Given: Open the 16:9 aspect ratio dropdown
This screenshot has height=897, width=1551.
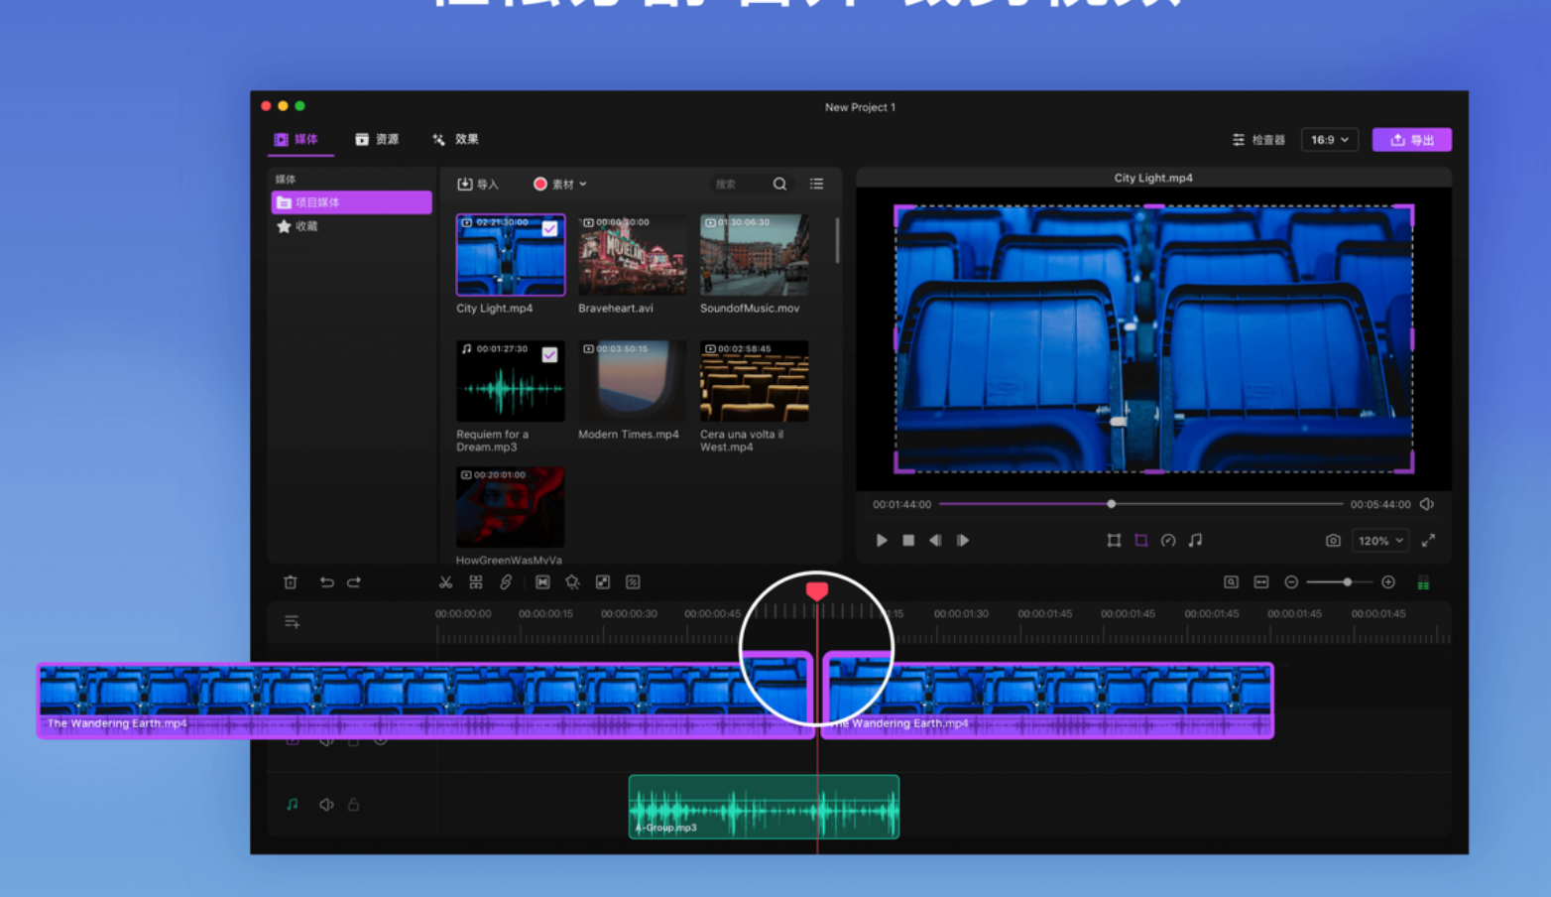Looking at the screenshot, I should point(1329,140).
